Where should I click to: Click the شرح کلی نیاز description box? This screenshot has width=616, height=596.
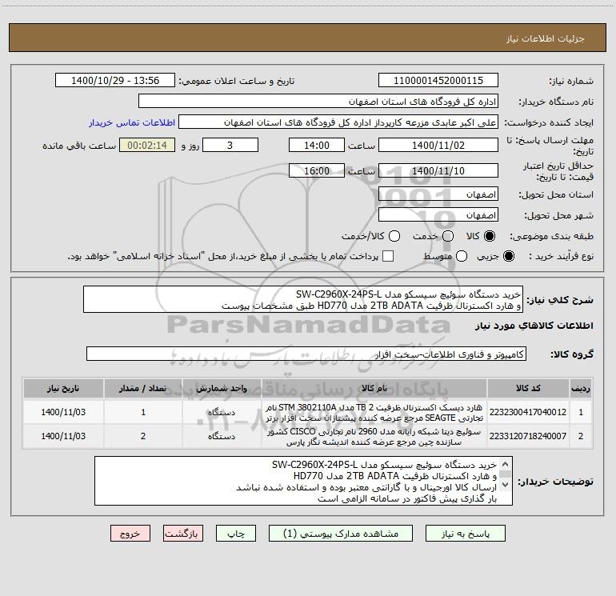click(303, 299)
